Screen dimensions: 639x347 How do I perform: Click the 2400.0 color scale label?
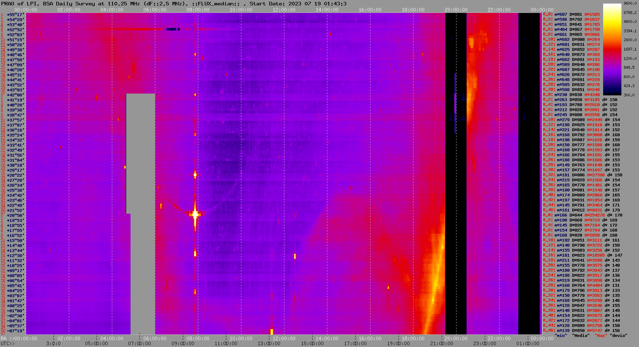click(630, 40)
